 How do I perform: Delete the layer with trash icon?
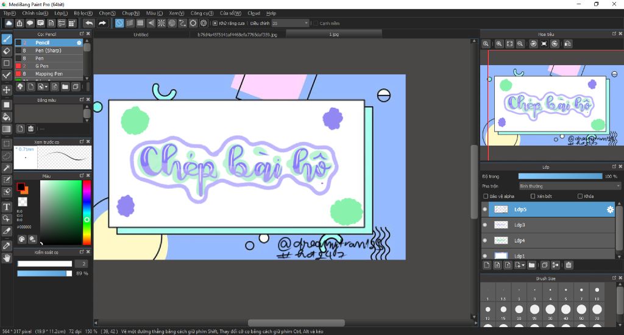click(x=569, y=265)
